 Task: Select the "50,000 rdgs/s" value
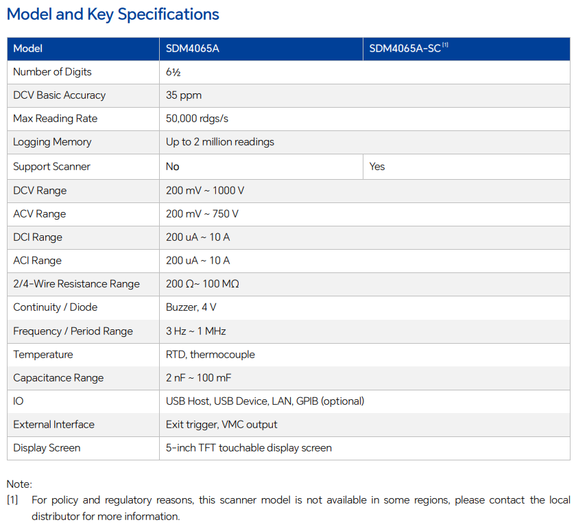[x=197, y=119]
